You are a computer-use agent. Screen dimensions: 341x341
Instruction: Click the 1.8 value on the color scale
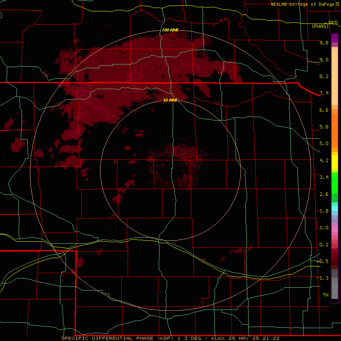(324, 211)
